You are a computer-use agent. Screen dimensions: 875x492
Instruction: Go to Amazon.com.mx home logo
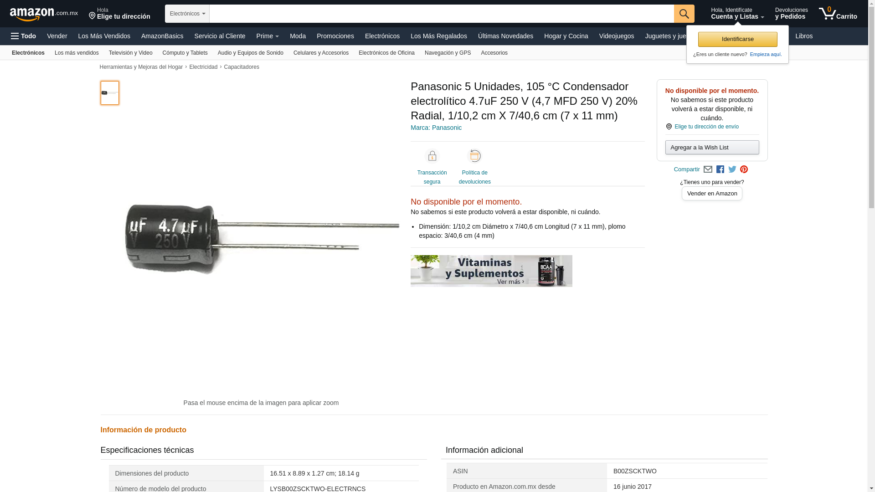click(44, 14)
